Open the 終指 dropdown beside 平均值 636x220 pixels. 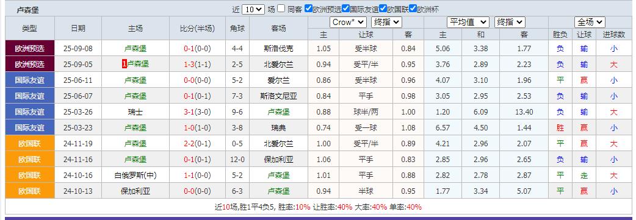(x=510, y=23)
